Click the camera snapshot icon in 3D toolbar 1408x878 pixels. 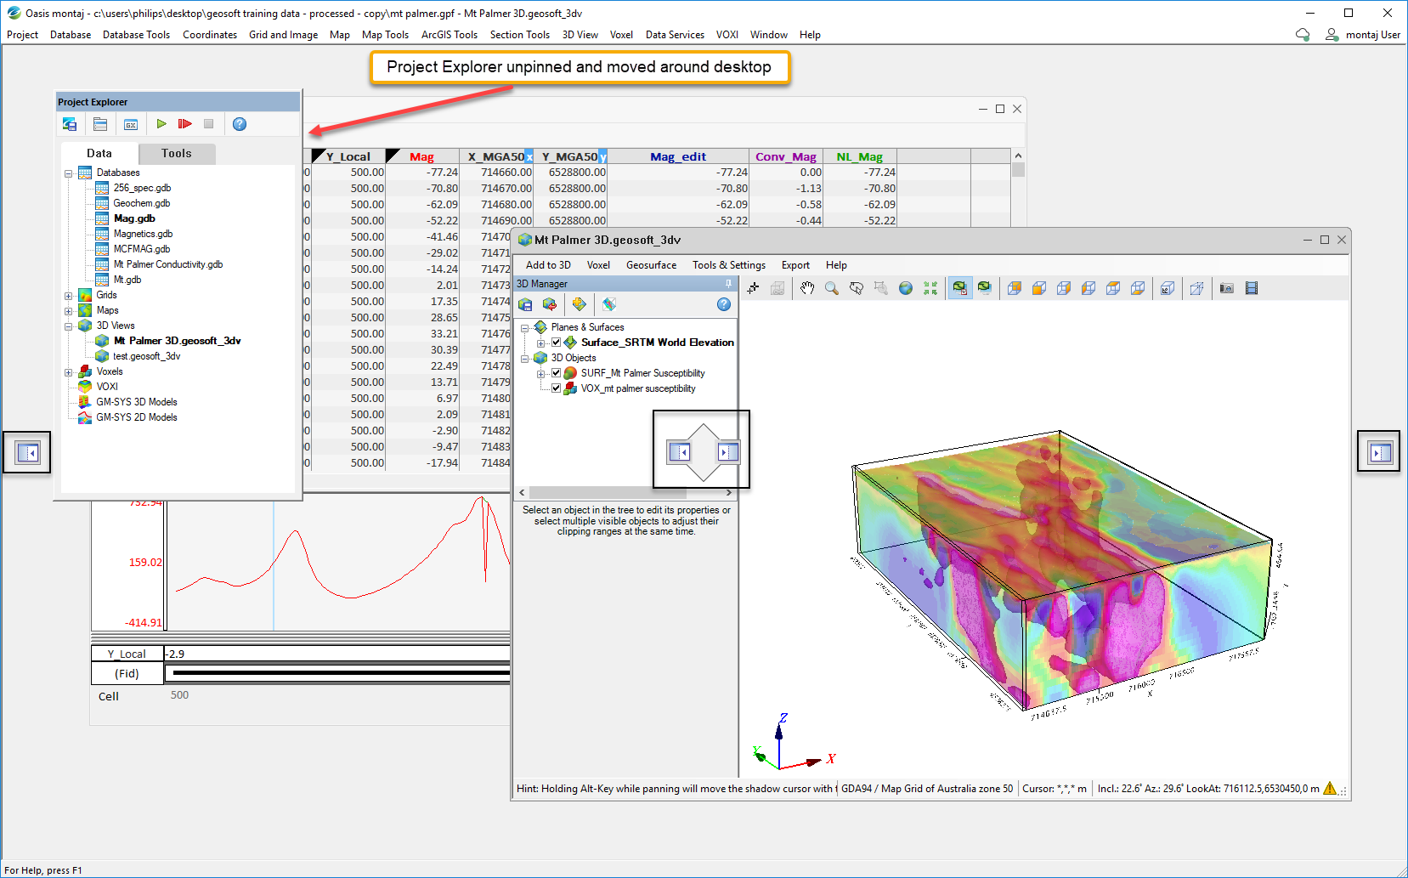[x=1226, y=288]
